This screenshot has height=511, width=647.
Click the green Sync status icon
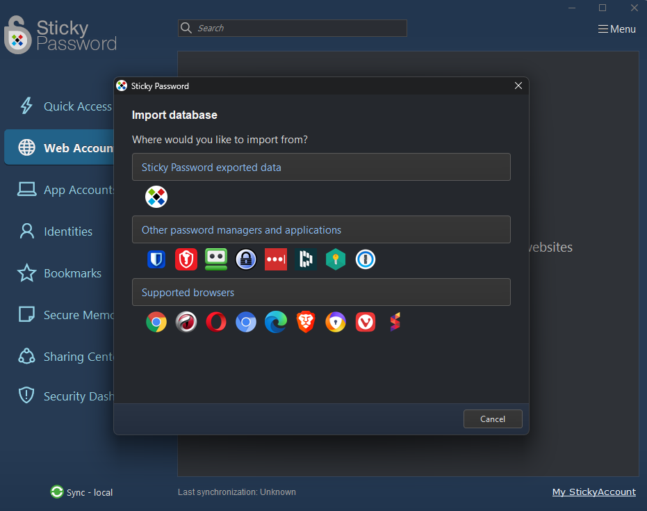click(x=57, y=492)
